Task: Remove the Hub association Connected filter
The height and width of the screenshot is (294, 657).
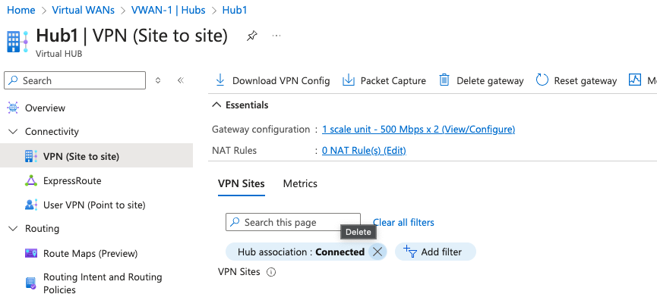Action: [377, 252]
